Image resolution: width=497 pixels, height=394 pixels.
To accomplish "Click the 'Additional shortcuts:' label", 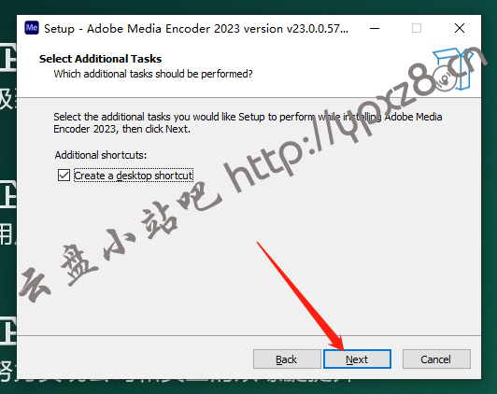I will (101, 155).
